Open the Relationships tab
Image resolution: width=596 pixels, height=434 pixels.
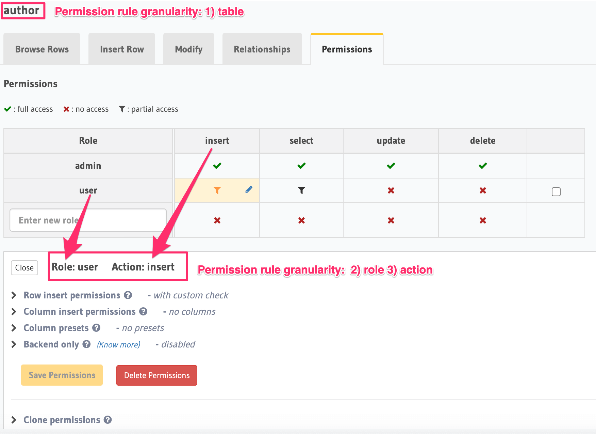pyautogui.click(x=262, y=49)
